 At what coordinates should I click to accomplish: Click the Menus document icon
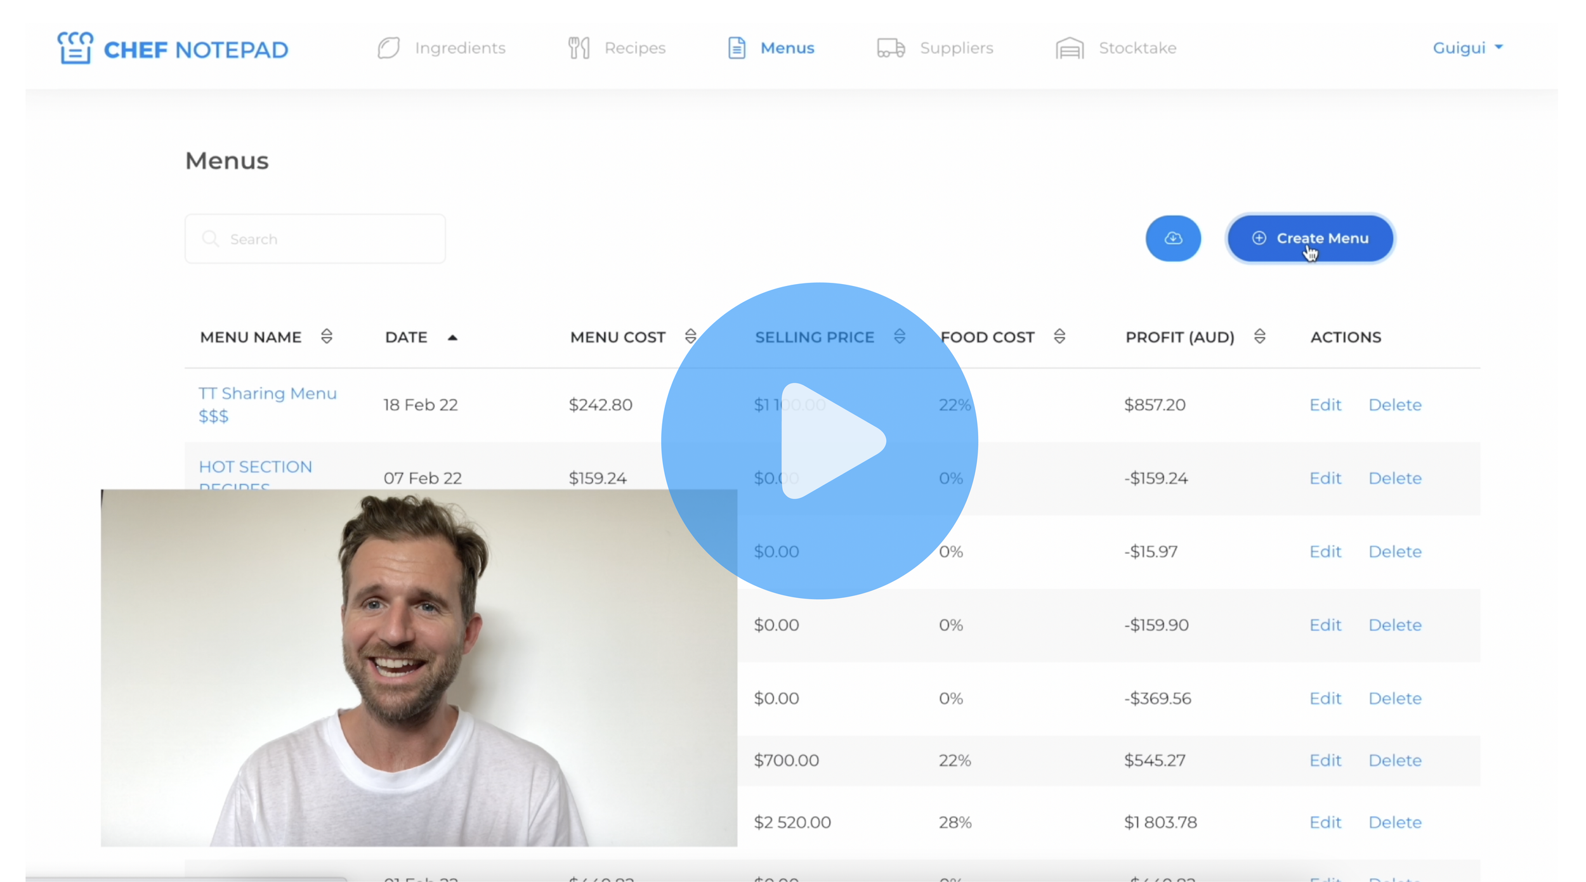[x=737, y=48]
